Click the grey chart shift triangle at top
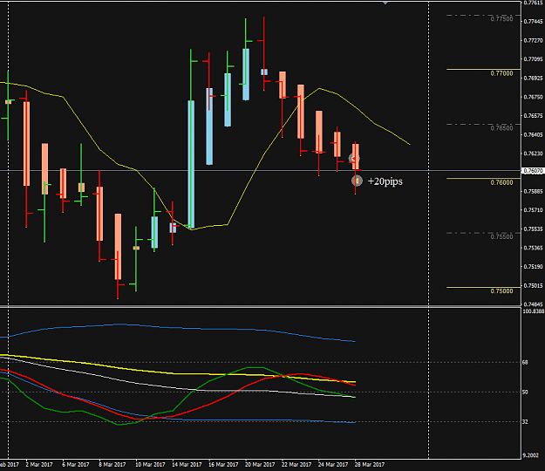Screen dimensions: 545x471 (385, 3)
